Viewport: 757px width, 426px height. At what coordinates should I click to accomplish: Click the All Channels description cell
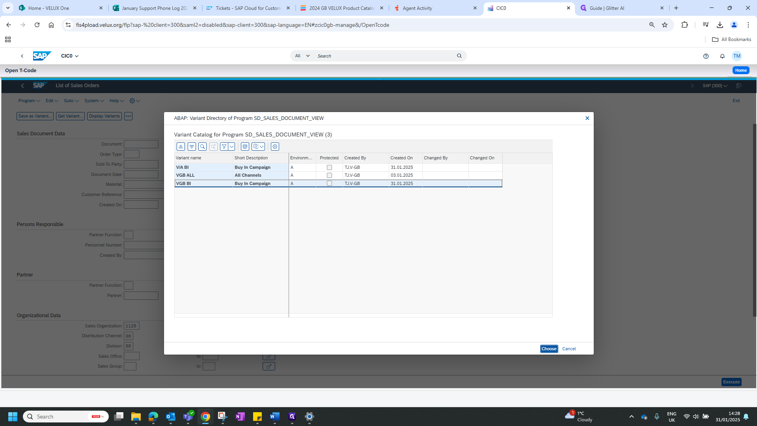click(x=261, y=175)
